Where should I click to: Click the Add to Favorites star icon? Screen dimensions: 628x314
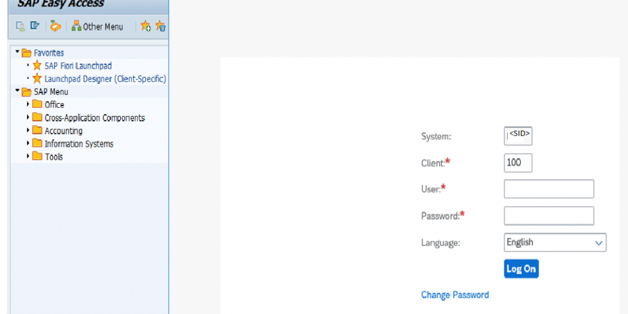pyautogui.click(x=146, y=26)
